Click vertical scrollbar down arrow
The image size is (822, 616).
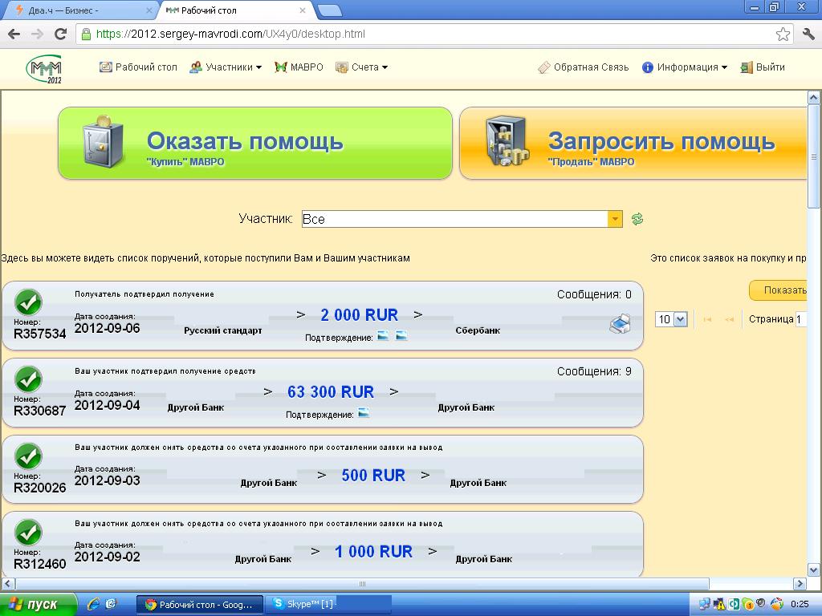(x=813, y=570)
